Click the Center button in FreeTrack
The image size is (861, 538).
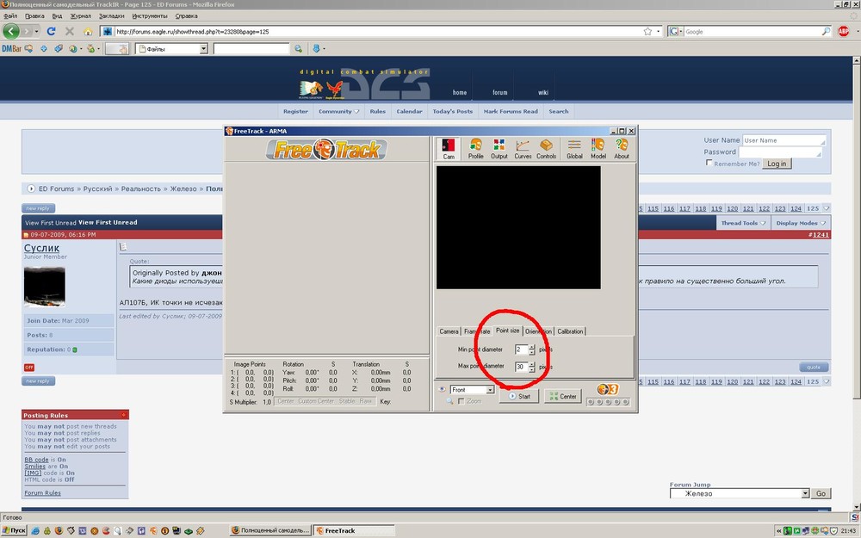[x=563, y=396]
